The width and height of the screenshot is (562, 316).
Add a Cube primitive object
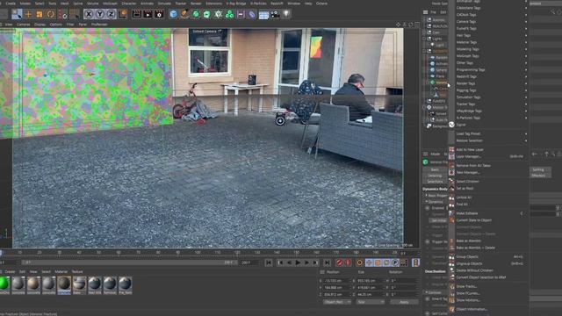[174, 14]
